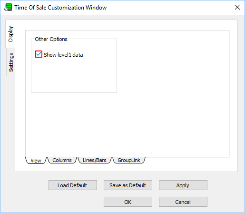Click the window title text in title bar
Screen dimensions: 245x213
pos(60,8)
